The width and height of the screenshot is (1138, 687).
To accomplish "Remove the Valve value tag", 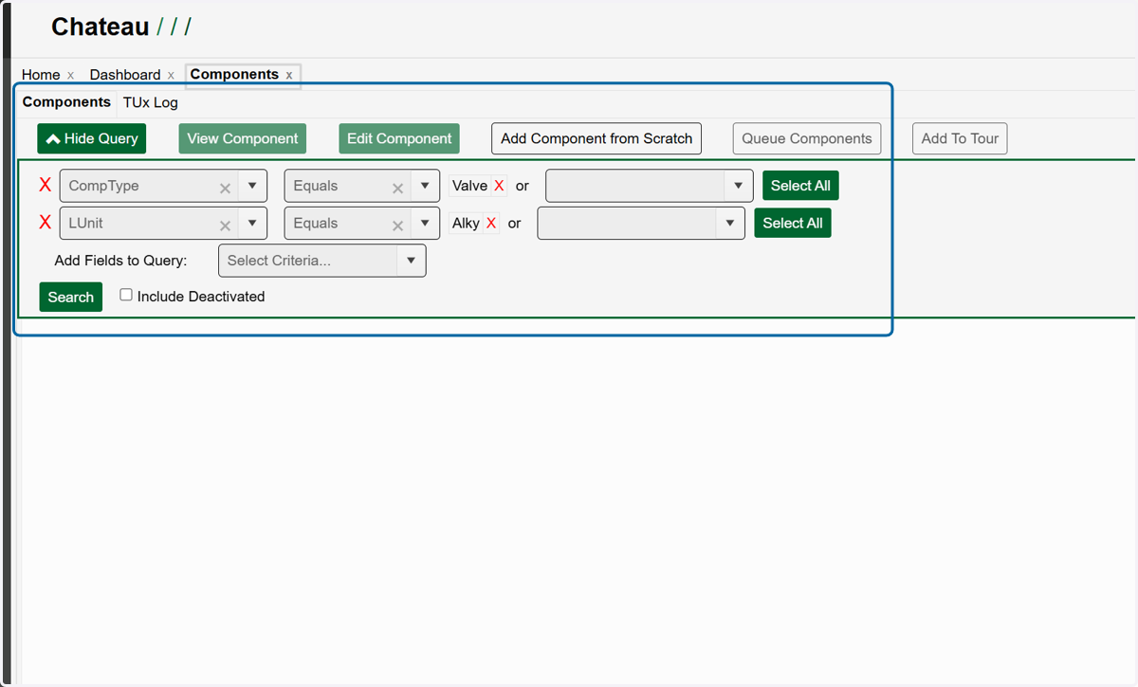I will coord(499,186).
